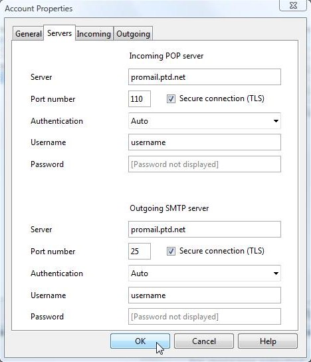
Task: Close the Account Properties dialog
Action: click(293, 5)
